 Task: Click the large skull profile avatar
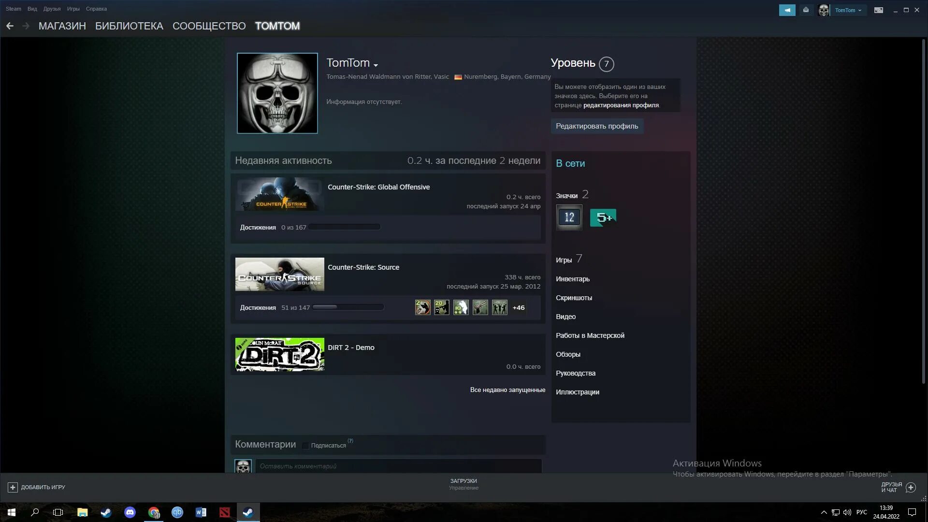(x=277, y=93)
